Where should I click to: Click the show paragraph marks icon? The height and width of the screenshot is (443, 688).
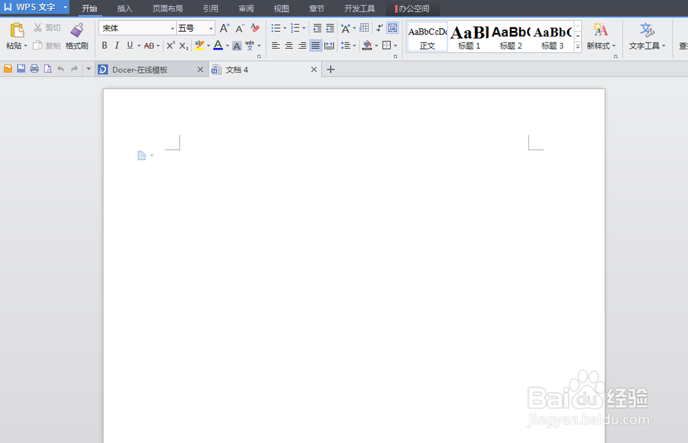click(379, 28)
